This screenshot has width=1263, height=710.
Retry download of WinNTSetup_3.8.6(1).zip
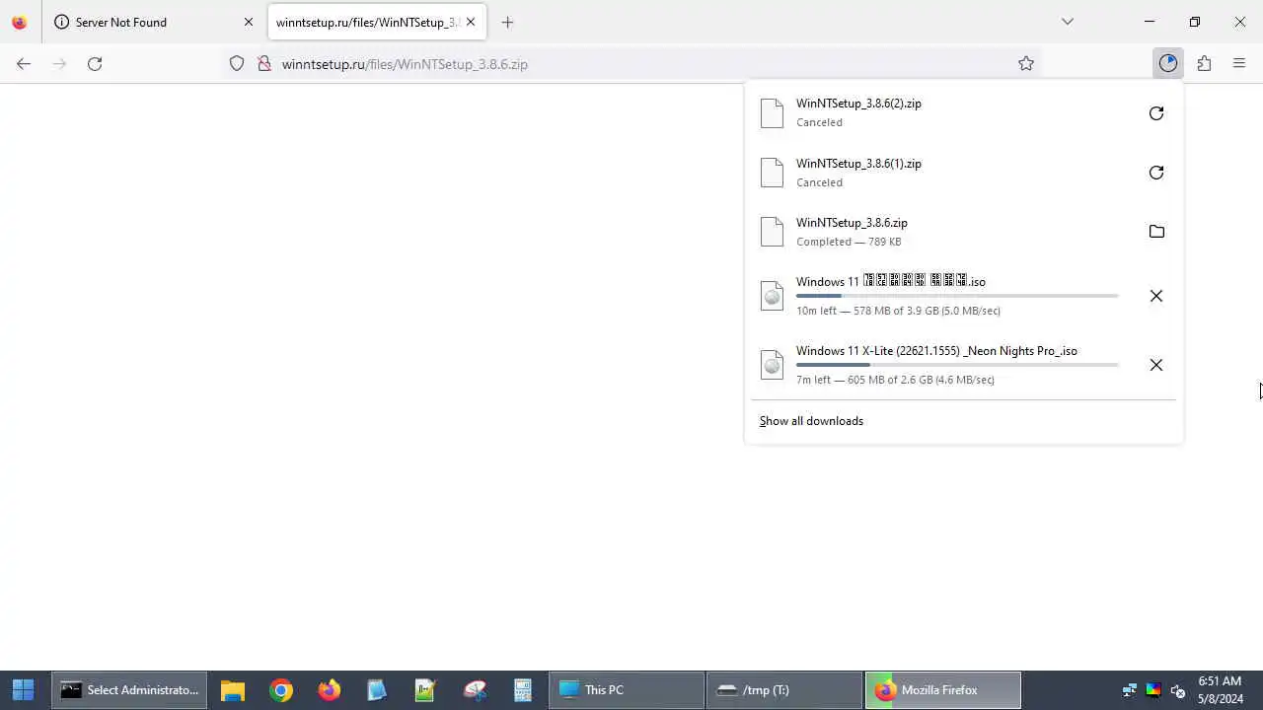click(x=1156, y=173)
